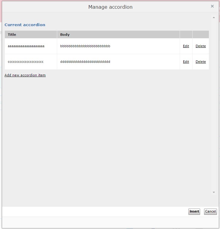Click blank header cell above Delete links
This screenshot has width=220, height=229.
point(200,35)
